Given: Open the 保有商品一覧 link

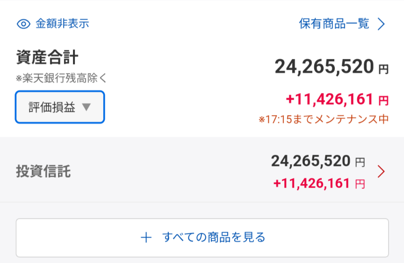Looking at the screenshot, I should pos(334,23).
